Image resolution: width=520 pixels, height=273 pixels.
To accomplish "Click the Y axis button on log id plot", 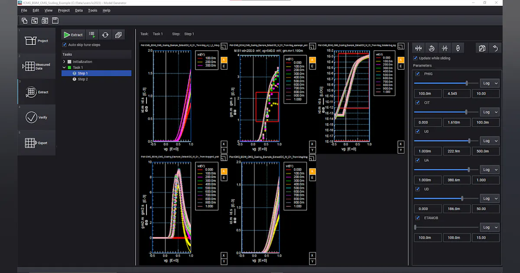I will click(x=400, y=150).
